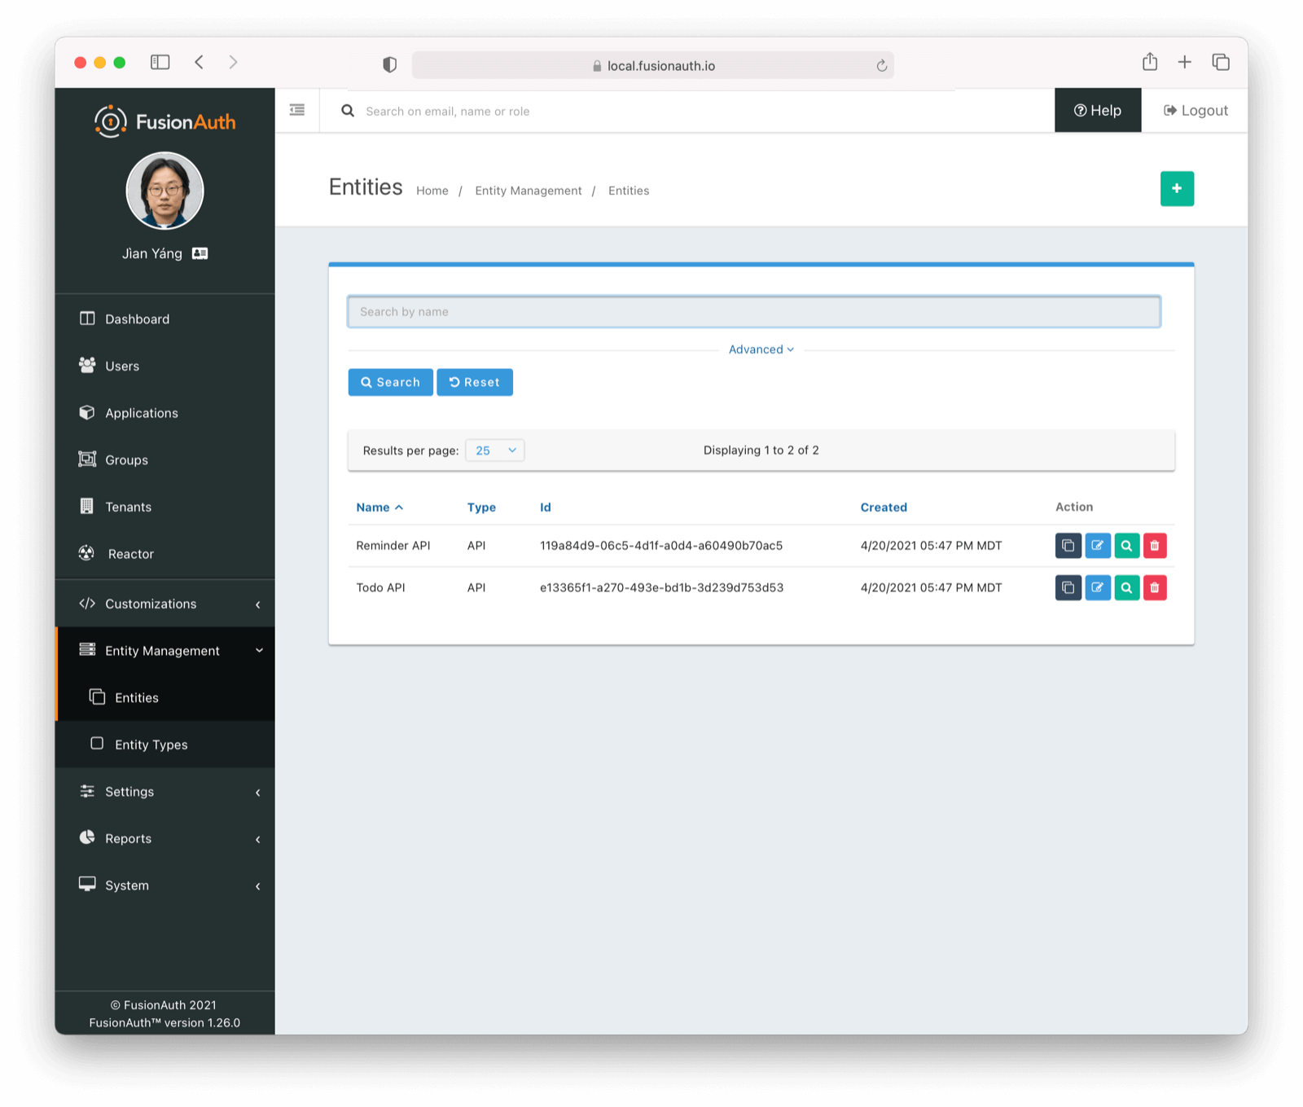Click Entity Management breadcrumb link
The width and height of the screenshot is (1303, 1107).
point(529,191)
